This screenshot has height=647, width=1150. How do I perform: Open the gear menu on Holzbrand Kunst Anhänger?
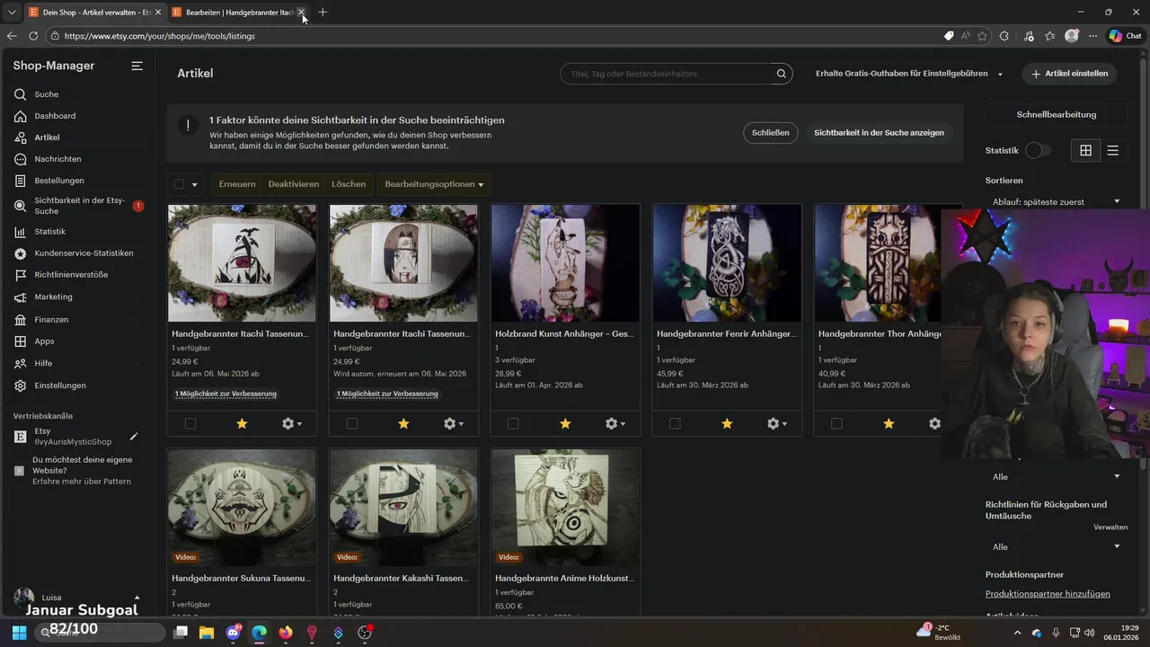coord(615,424)
